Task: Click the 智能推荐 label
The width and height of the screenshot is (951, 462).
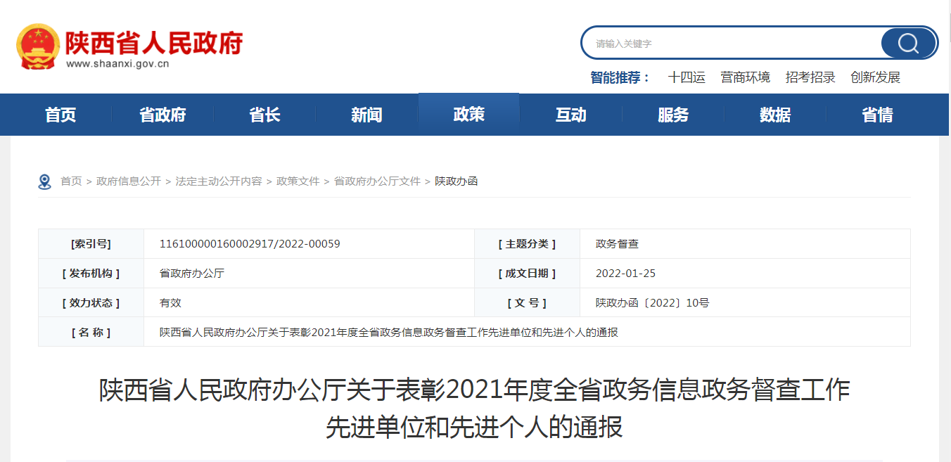Action: (x=620, y=77)
